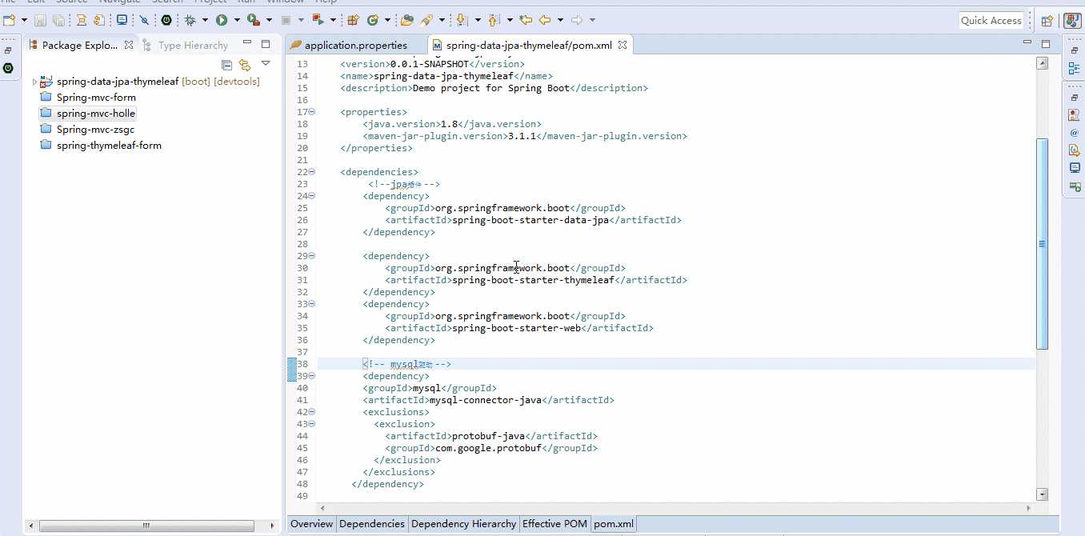Click the Search flashlight icon
The image size is (1085, 536).
coord(426,20)
